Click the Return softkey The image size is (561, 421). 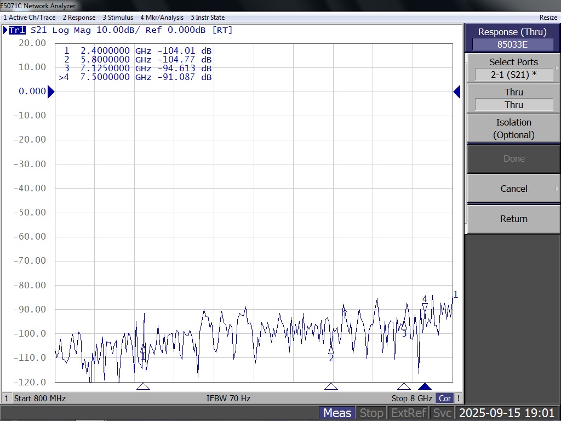pos(513,219)
